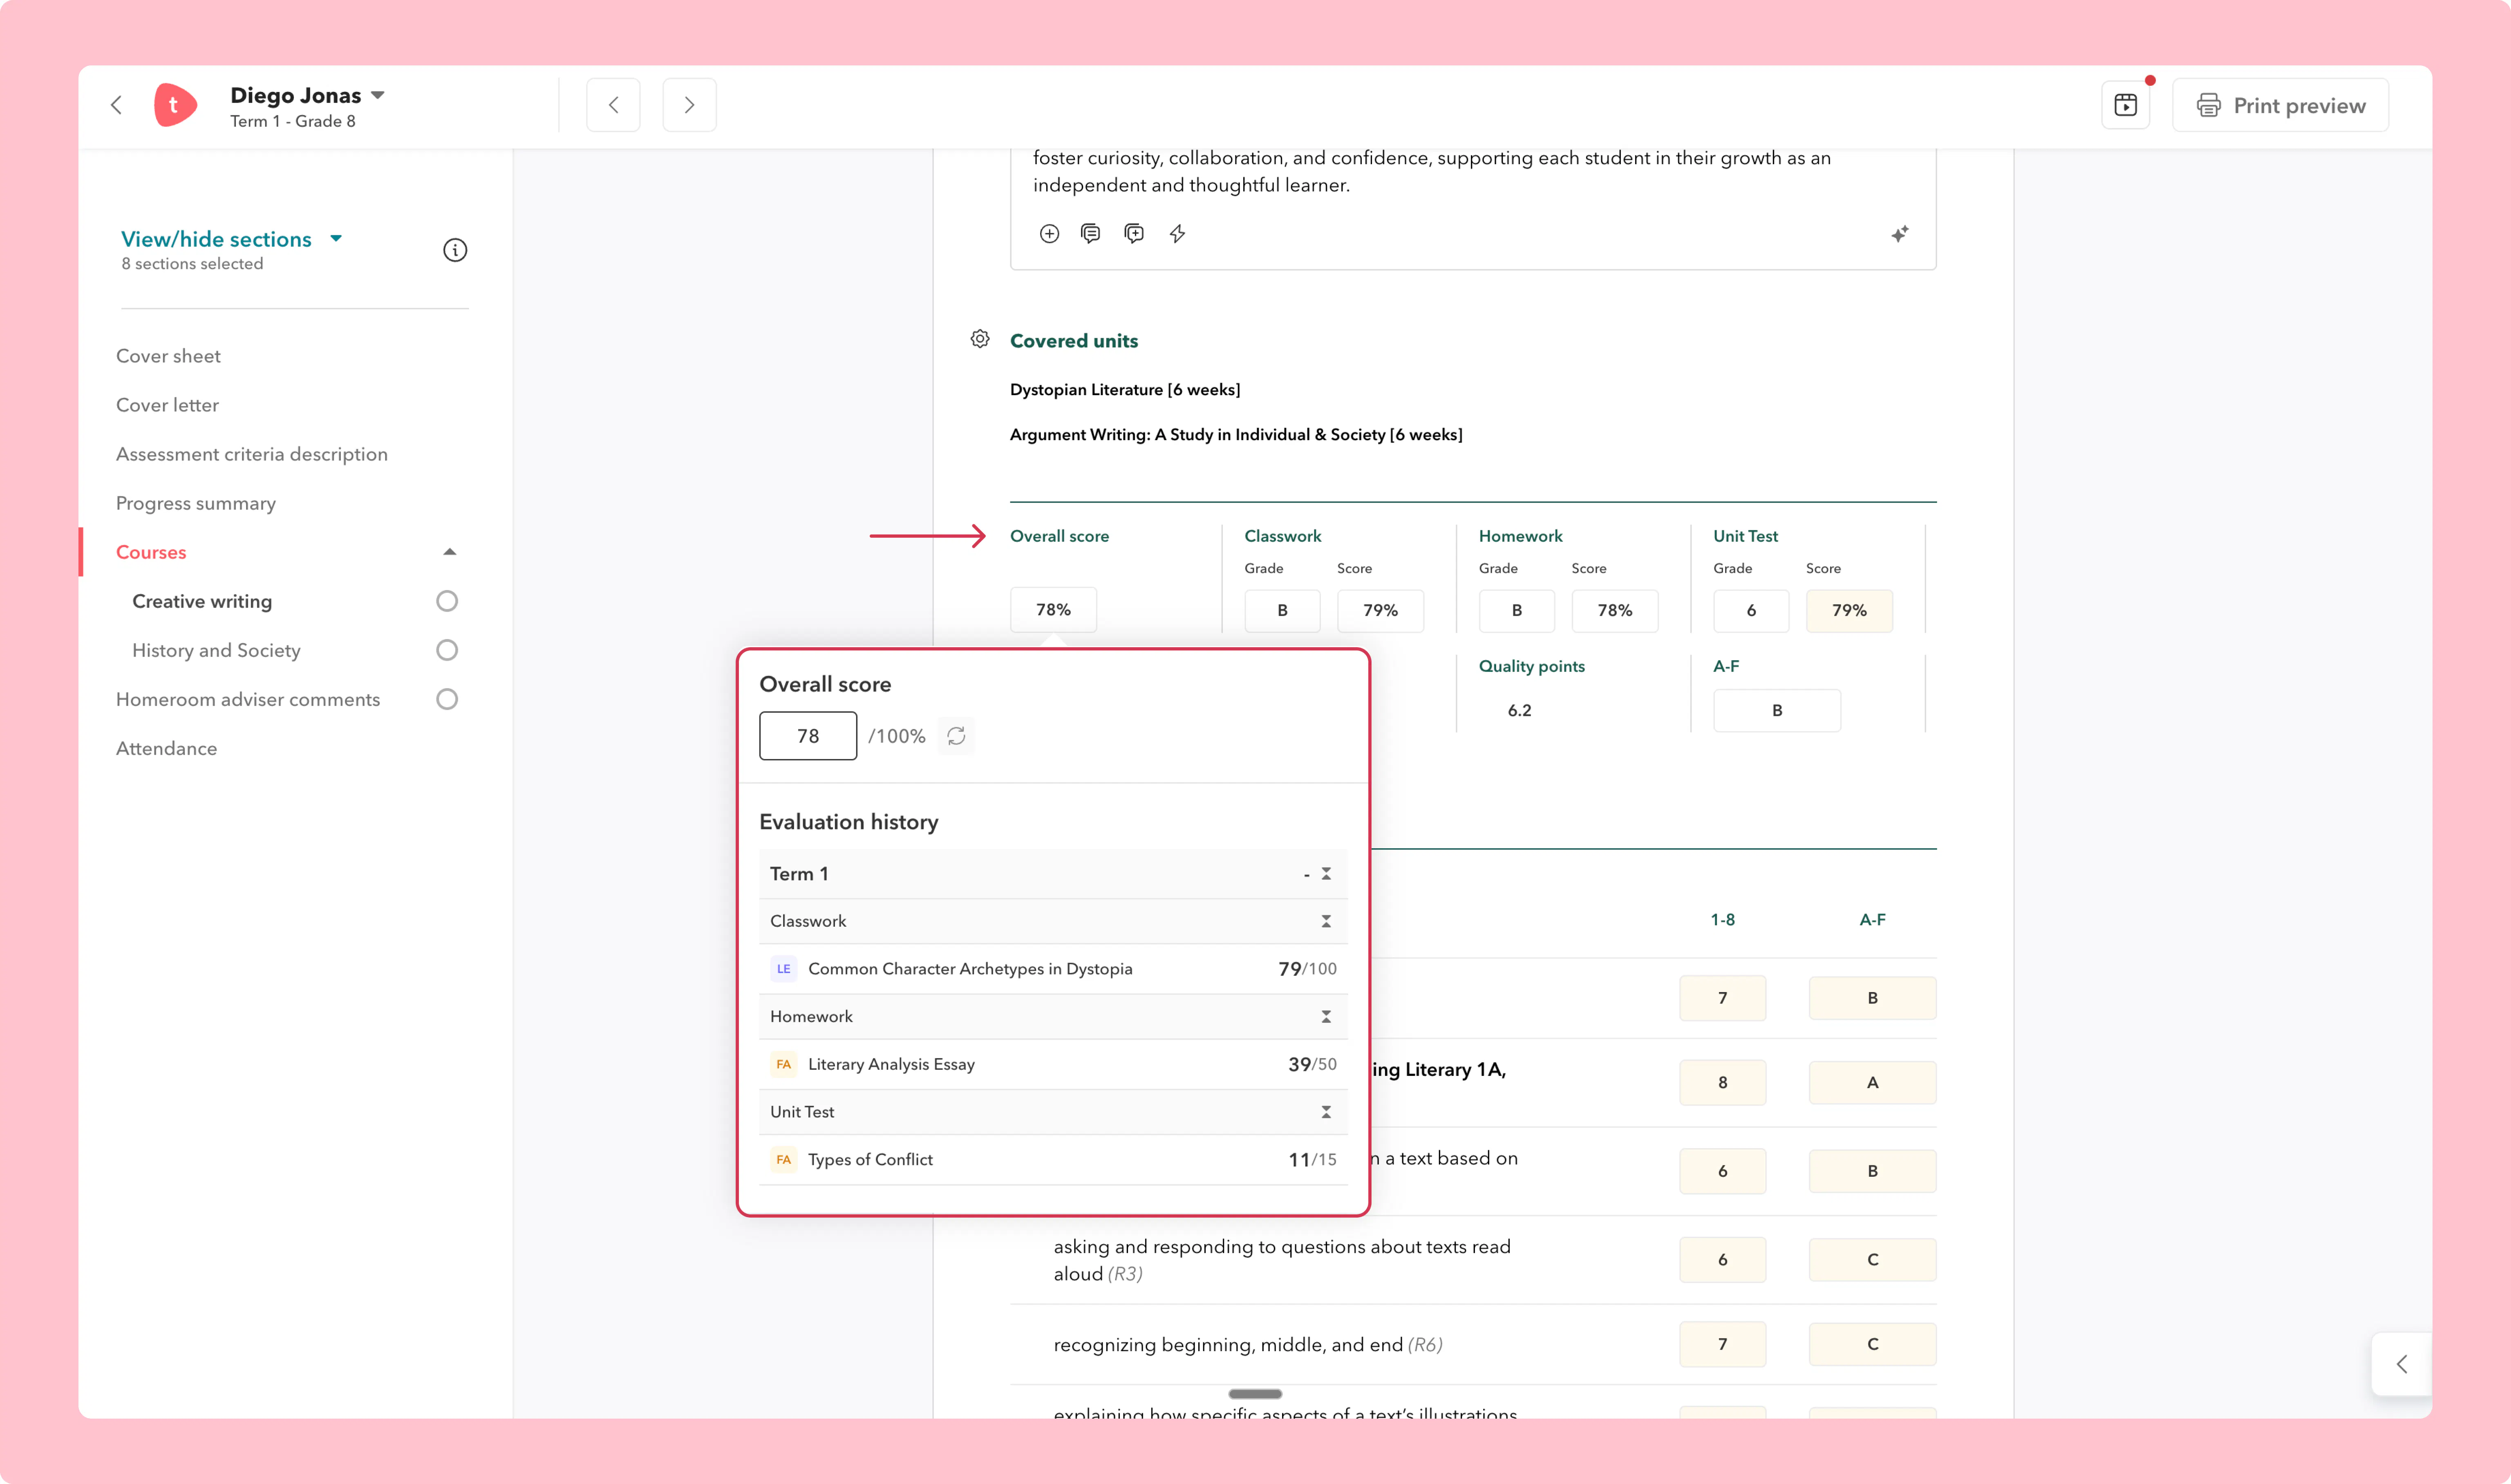Open Homeroom adviser comments section

(x=248, y=699)
